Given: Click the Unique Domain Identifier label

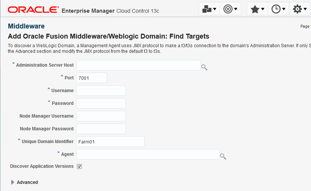Looking at the screenshot, I should click(x=48, y=142).
